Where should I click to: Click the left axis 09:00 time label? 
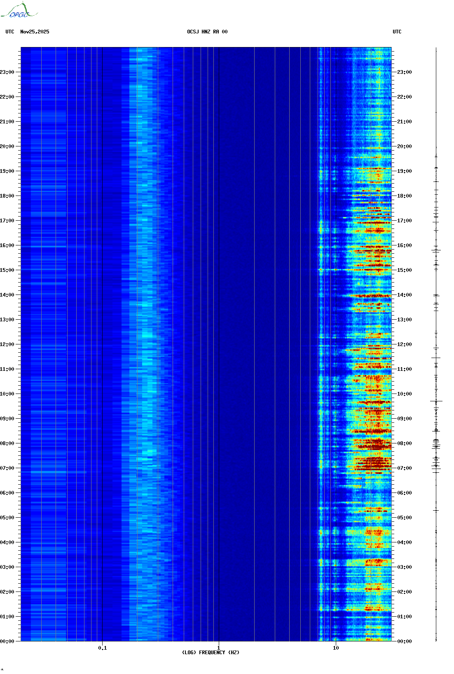[x=7, y=419]
